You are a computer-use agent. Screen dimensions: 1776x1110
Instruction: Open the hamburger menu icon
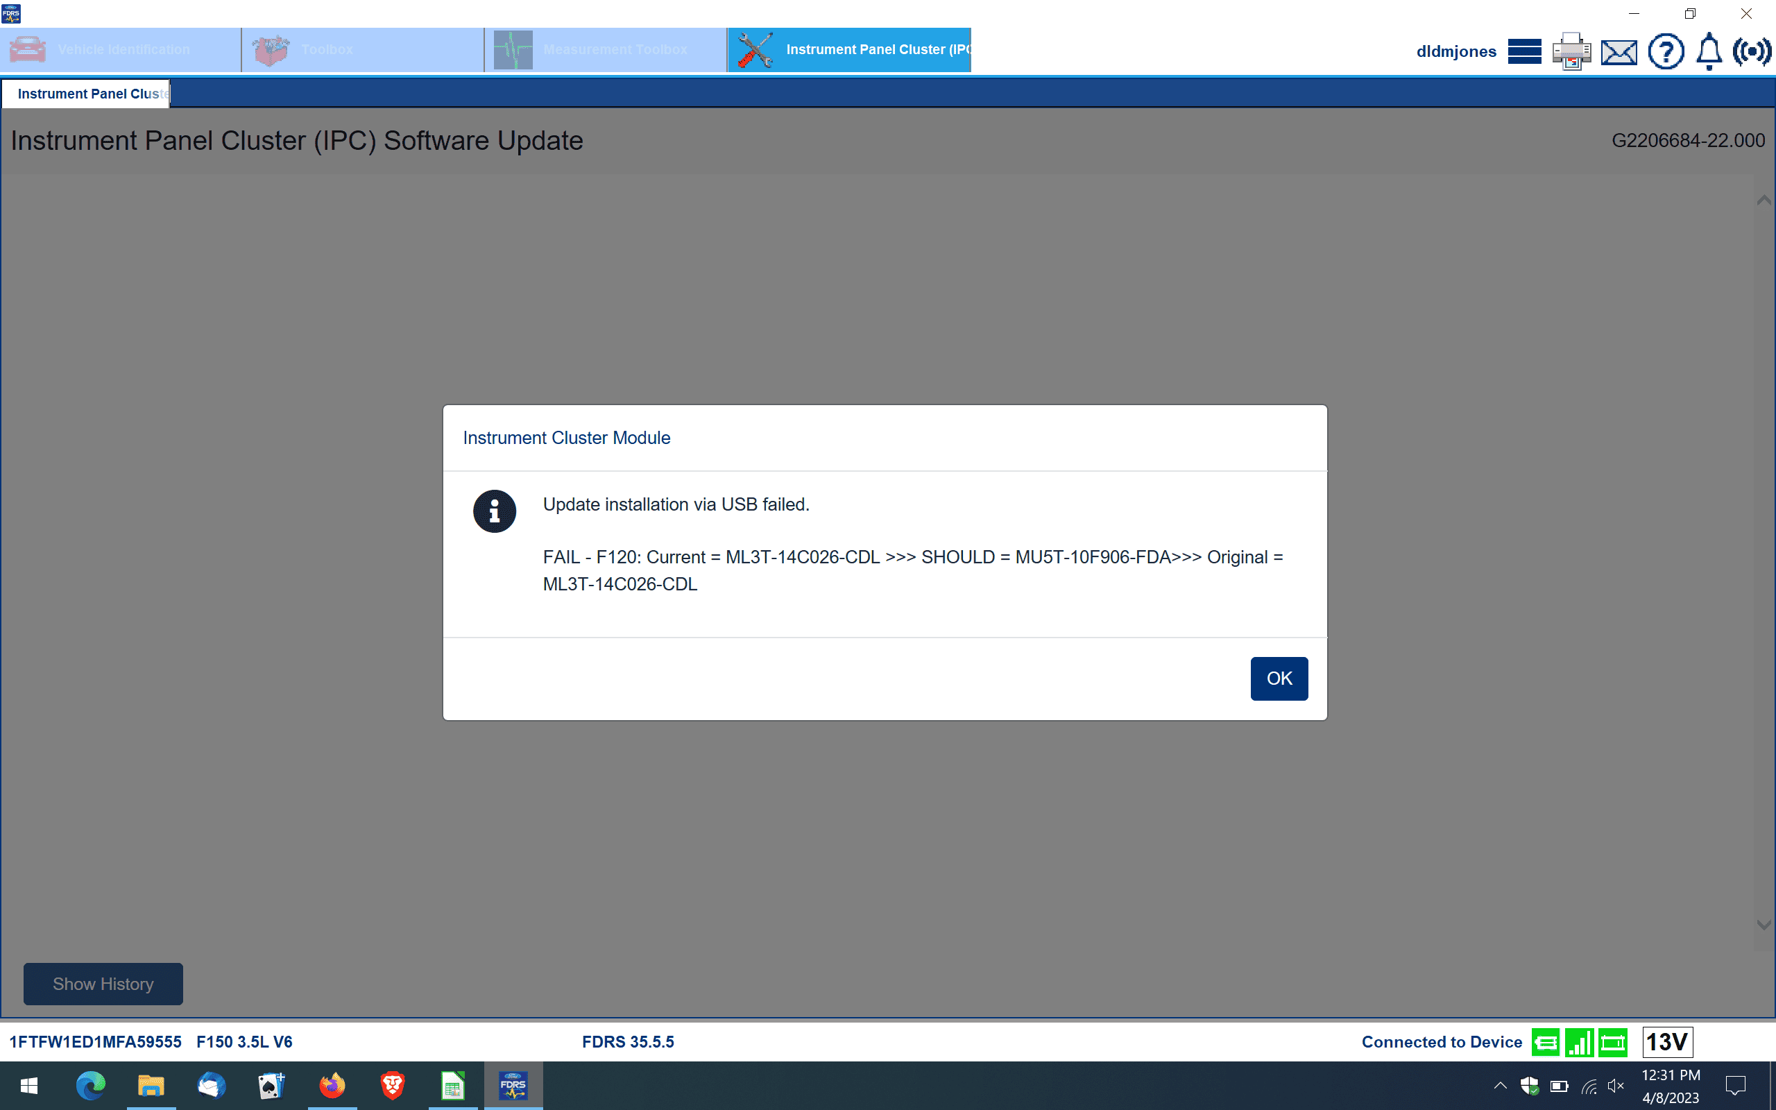1524,51
